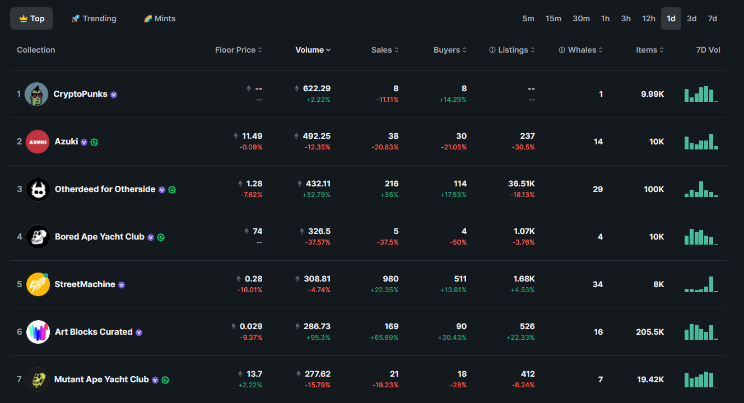Open the CryptoPunks collection avatar
Screen dimensions: 744x403
(37, 94)
